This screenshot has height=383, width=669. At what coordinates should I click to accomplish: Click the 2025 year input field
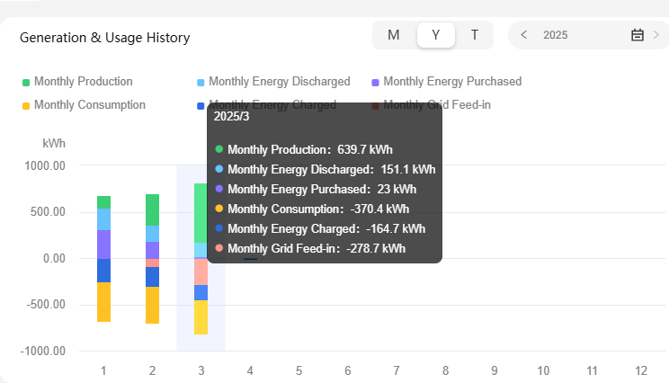[575, 35]
